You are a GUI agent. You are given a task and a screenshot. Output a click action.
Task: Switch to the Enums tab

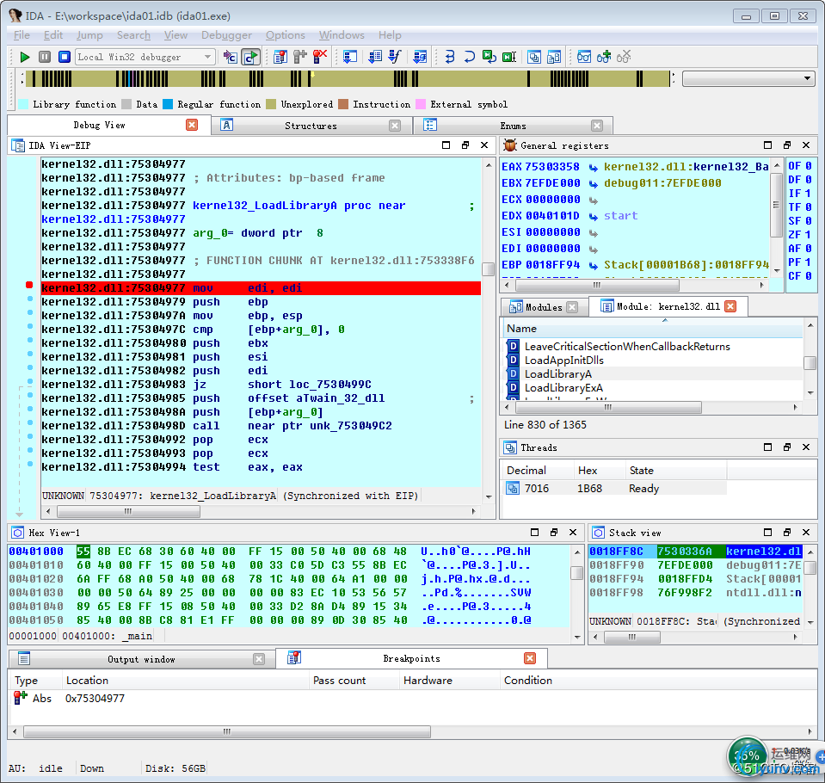click(513, 126)
